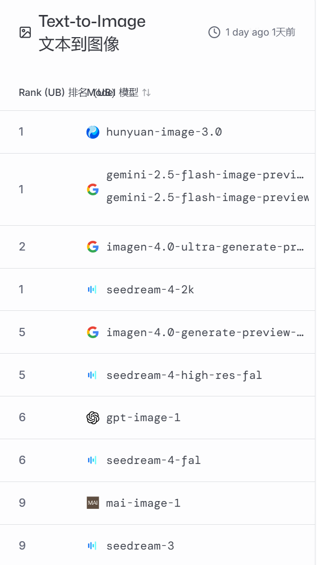Click the Tencent logo beside hunyuan-image-3.0

coord(93,132)
